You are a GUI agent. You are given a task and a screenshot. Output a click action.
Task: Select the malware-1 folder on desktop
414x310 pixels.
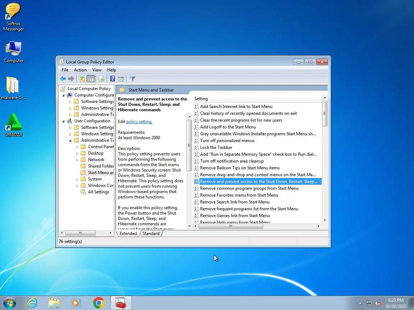[x=13, y=88]
